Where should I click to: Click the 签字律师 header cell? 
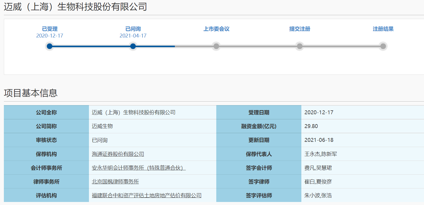[x=259, y=182]
